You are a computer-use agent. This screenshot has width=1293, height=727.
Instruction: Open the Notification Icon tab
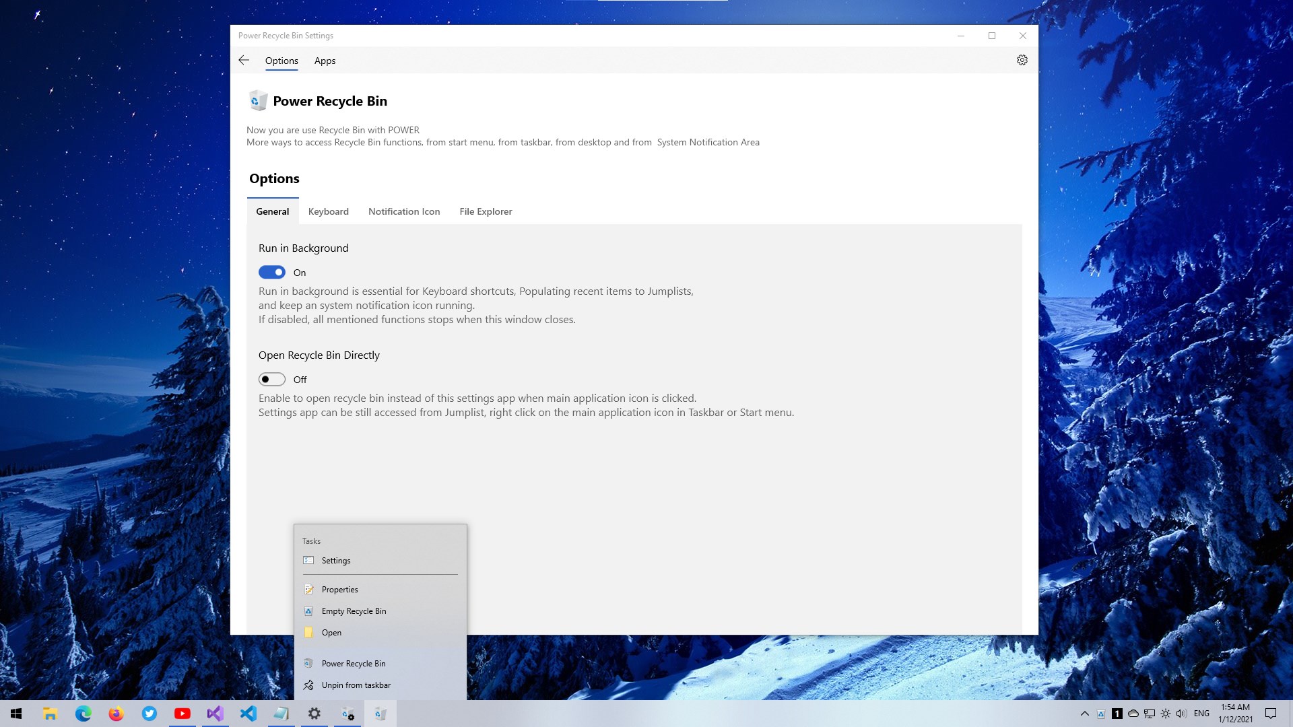tap(404, 211)
